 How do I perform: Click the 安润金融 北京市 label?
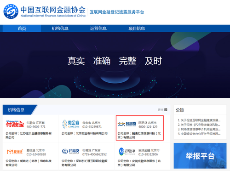(149, 150)
